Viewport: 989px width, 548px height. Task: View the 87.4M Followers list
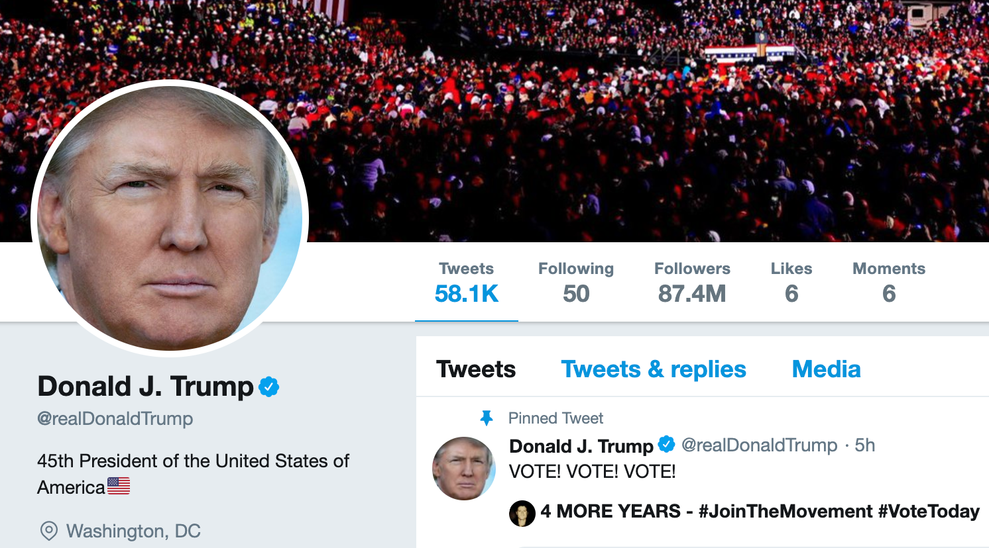(x=692, y=282)
